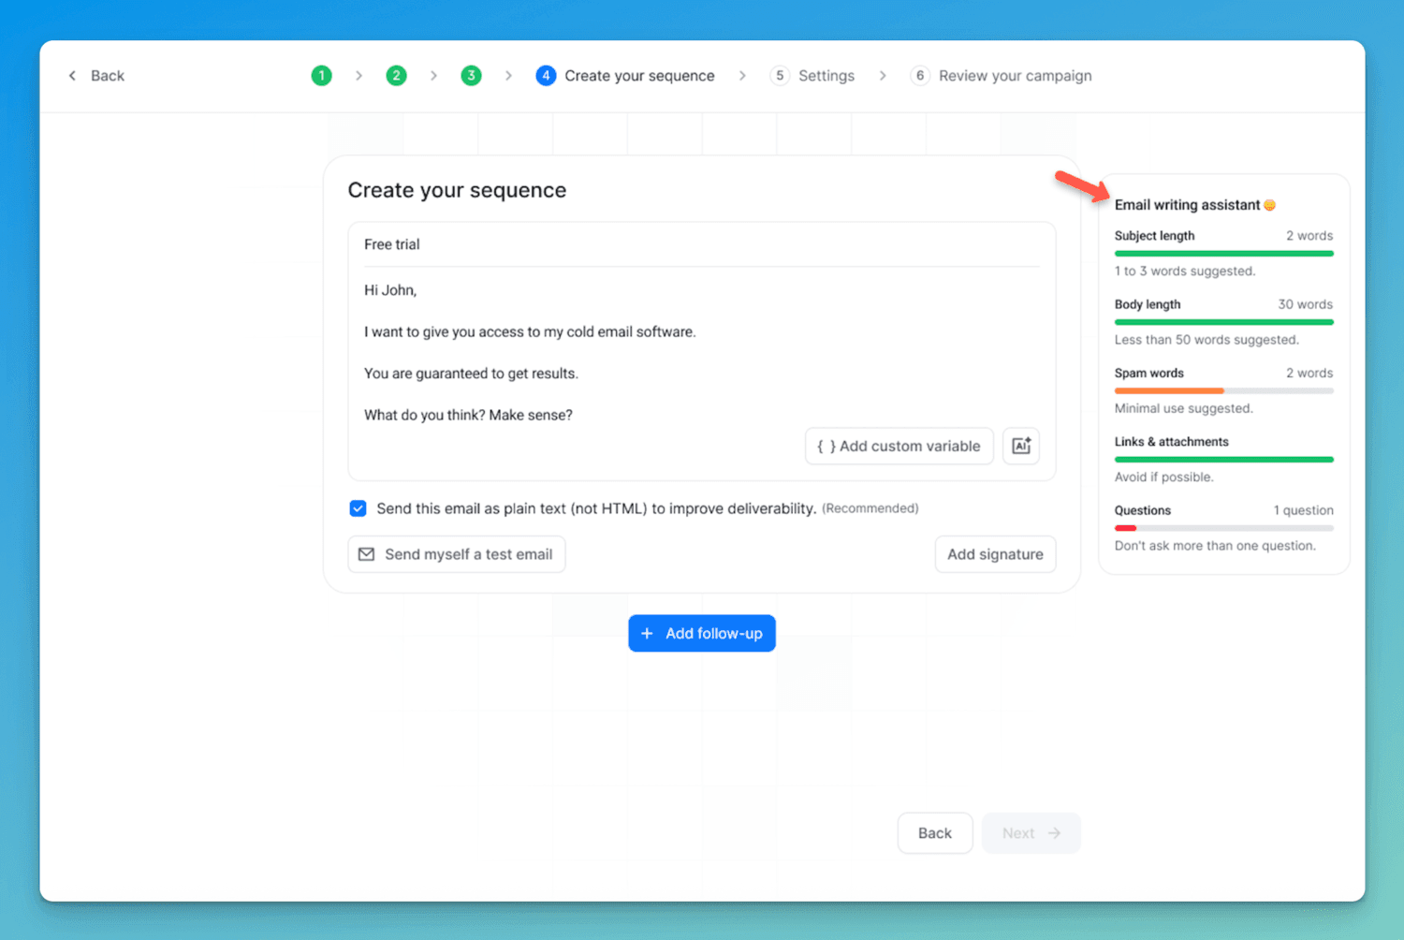Open Review your campaign step
Image resolution: width=1404 pixels, height=940 pixels.
[1016, 75]
